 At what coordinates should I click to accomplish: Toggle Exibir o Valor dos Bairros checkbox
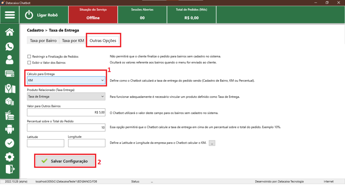[x=29, y=63]
